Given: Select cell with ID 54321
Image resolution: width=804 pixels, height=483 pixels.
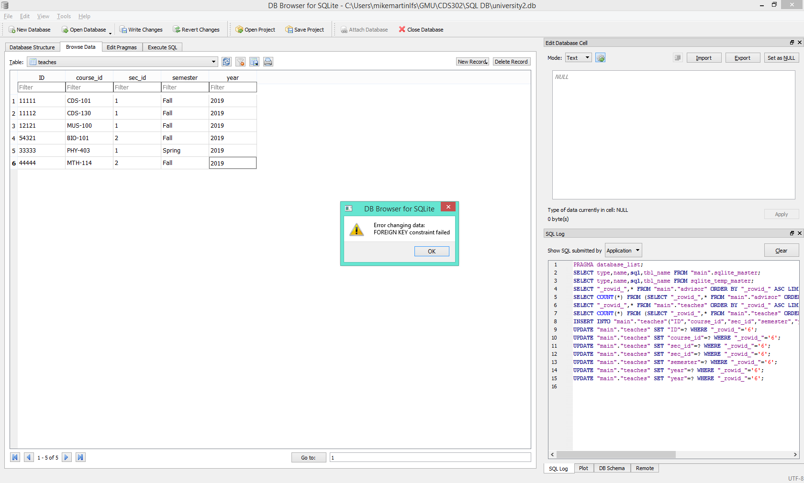Looking at the screenshot, I should point(41,138).
